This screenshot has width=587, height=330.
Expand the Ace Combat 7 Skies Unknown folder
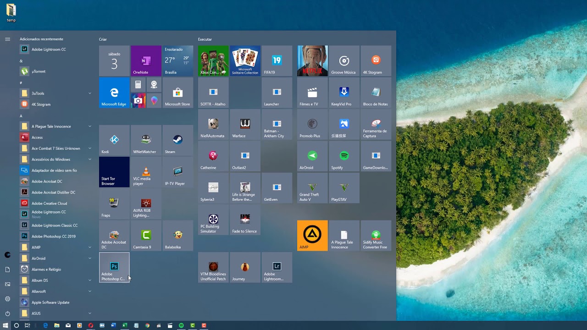click(x=90, y=148)
